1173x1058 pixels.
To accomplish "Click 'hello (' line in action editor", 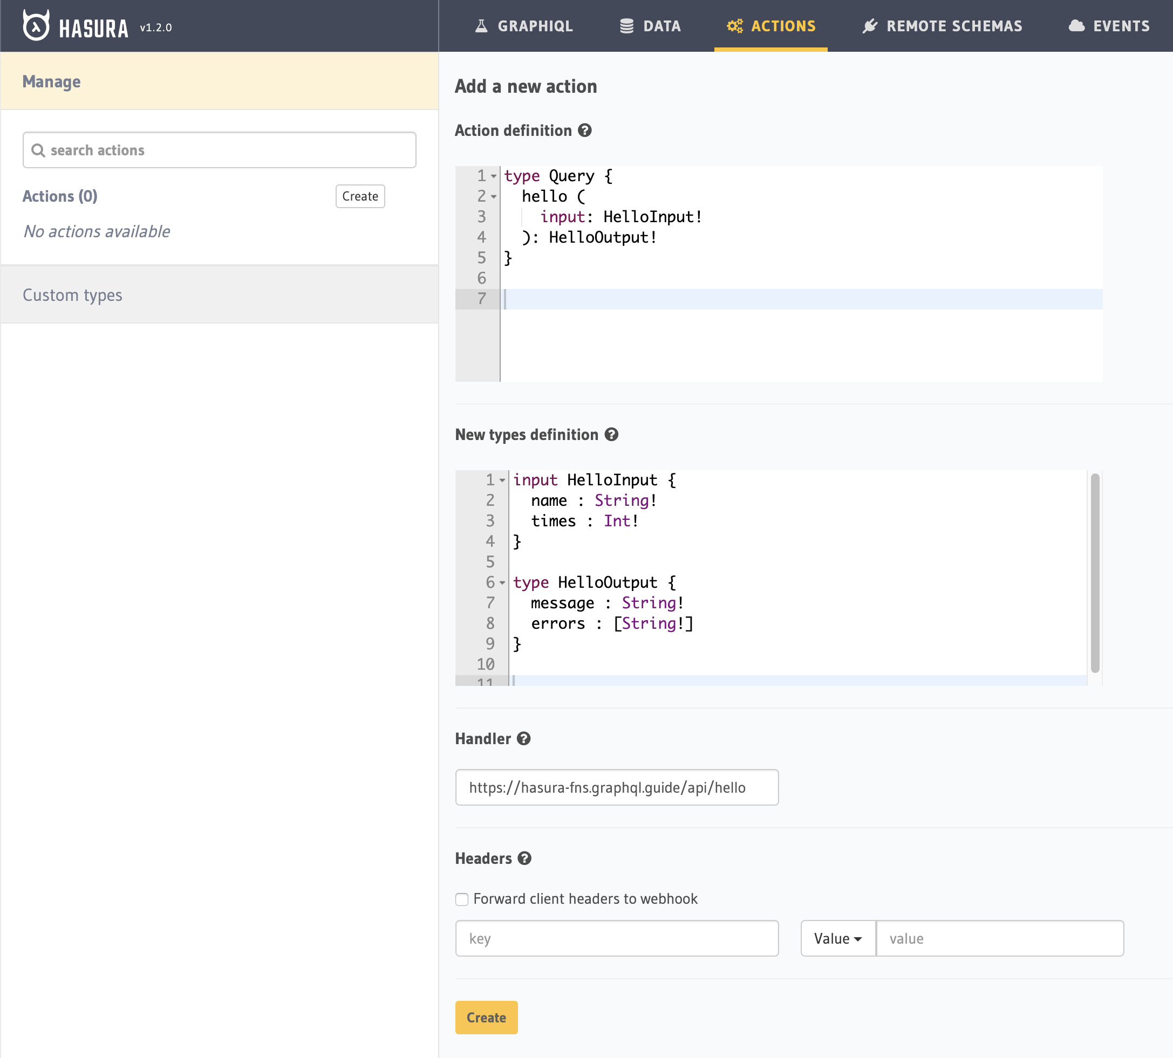I will 554,196.
